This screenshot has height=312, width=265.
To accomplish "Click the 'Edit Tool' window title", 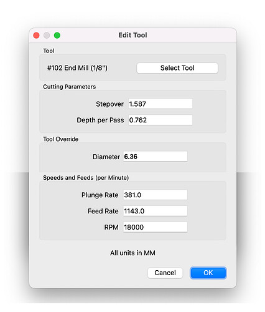I will 132,35.
